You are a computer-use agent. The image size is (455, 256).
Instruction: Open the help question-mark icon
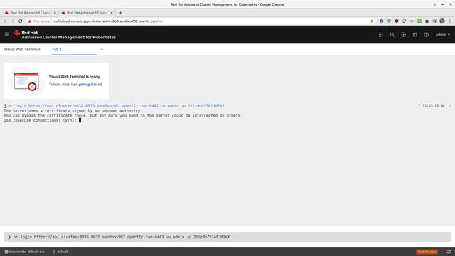tap(427, 35)
